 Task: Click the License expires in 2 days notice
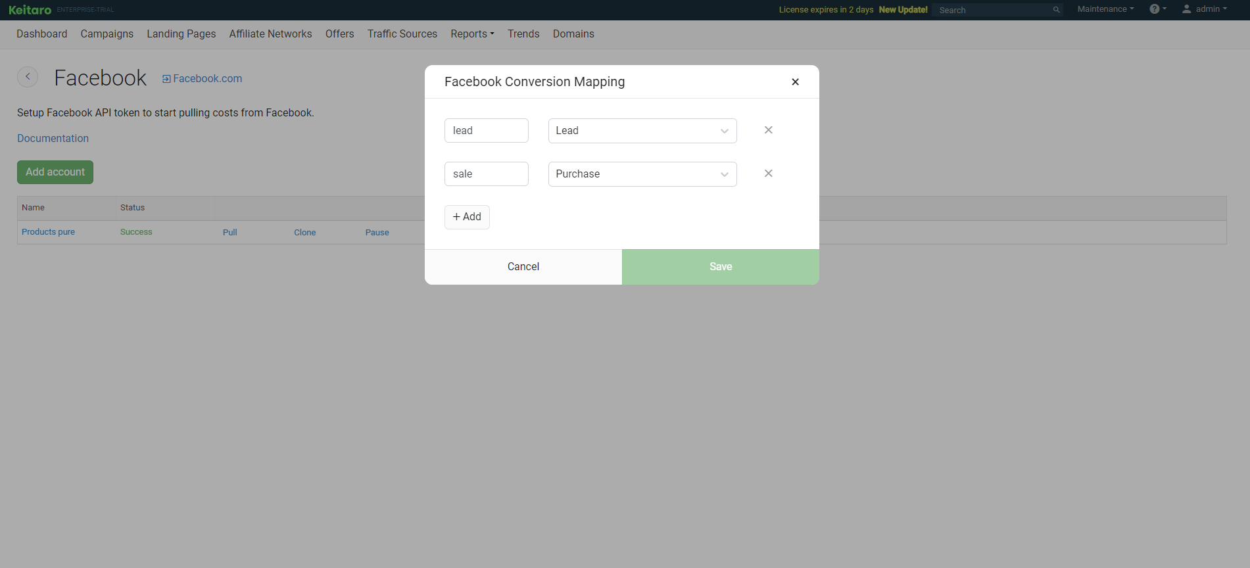[827, 10]
